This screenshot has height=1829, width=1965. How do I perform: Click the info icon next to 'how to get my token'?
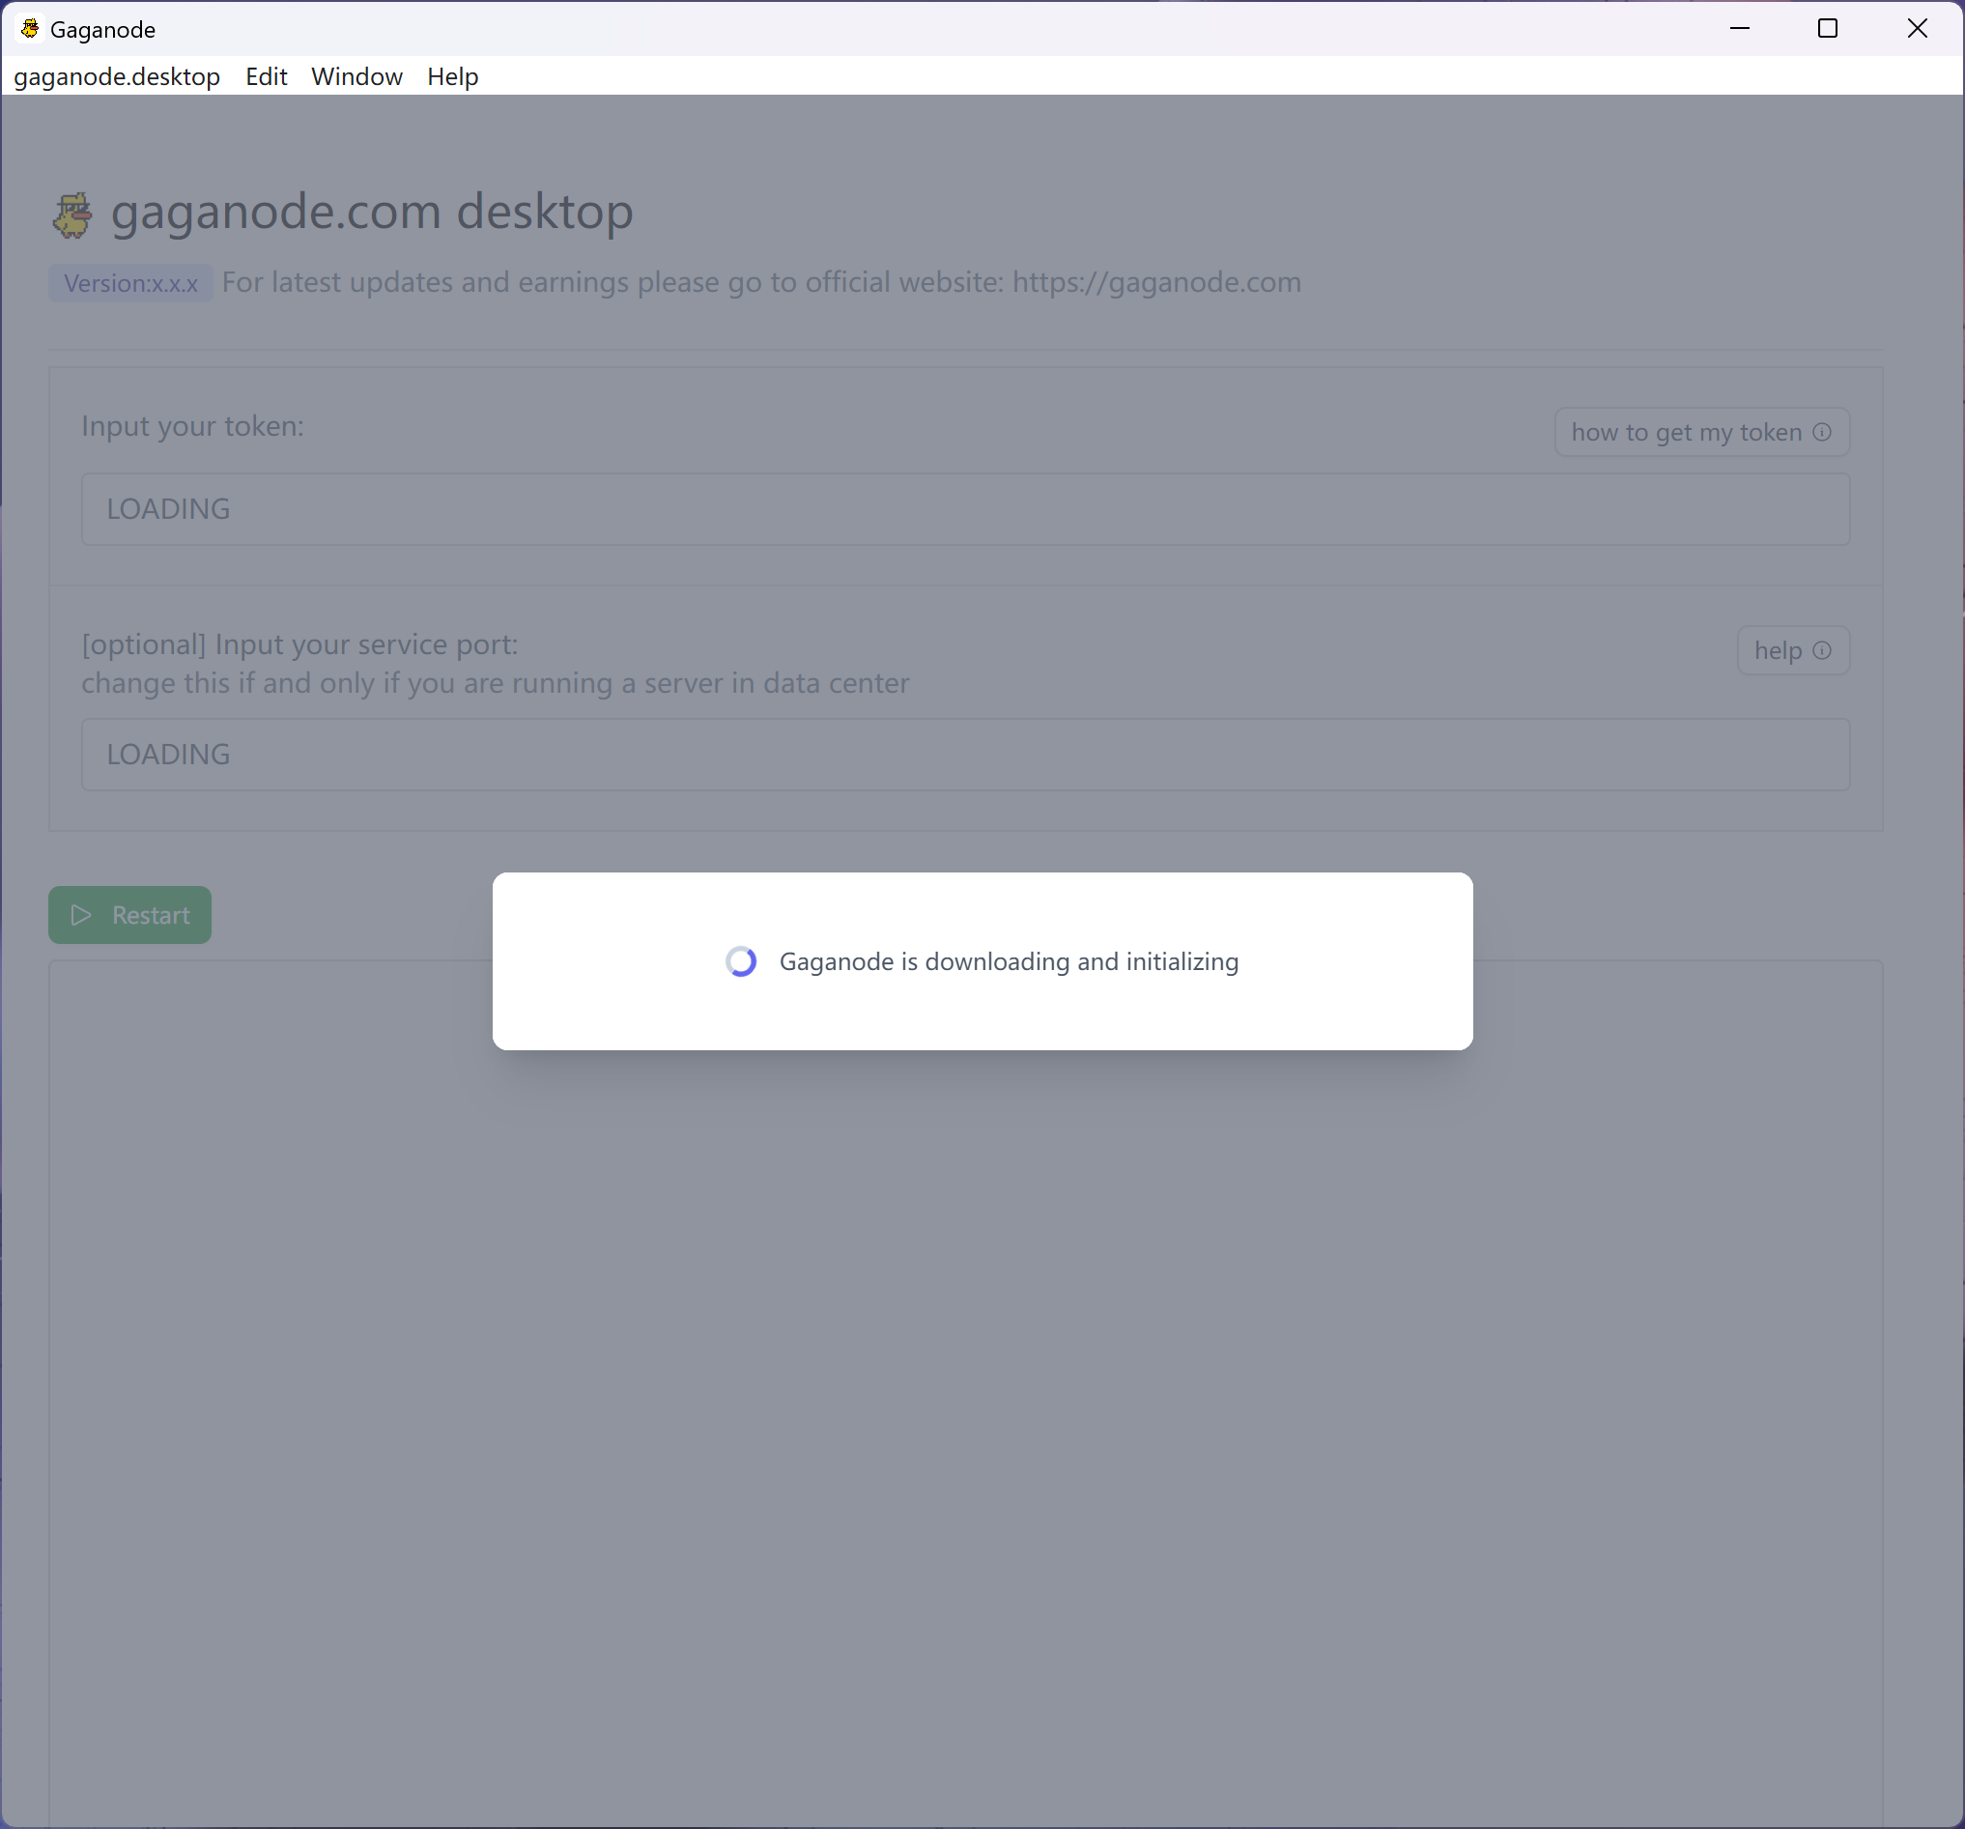pyautogui.click(x=1822, y=432)
